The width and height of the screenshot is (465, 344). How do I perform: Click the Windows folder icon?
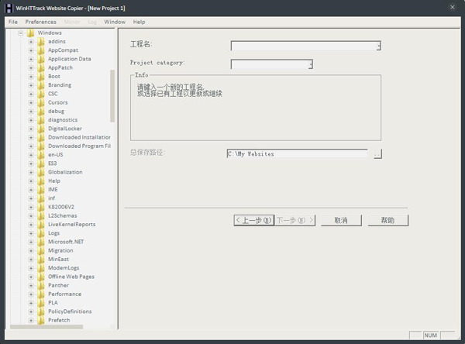(x=30, y=33)
